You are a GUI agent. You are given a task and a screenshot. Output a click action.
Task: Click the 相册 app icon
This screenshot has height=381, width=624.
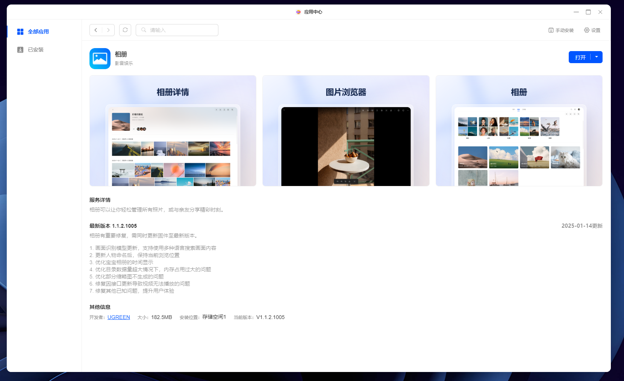[x=100, y=59]
